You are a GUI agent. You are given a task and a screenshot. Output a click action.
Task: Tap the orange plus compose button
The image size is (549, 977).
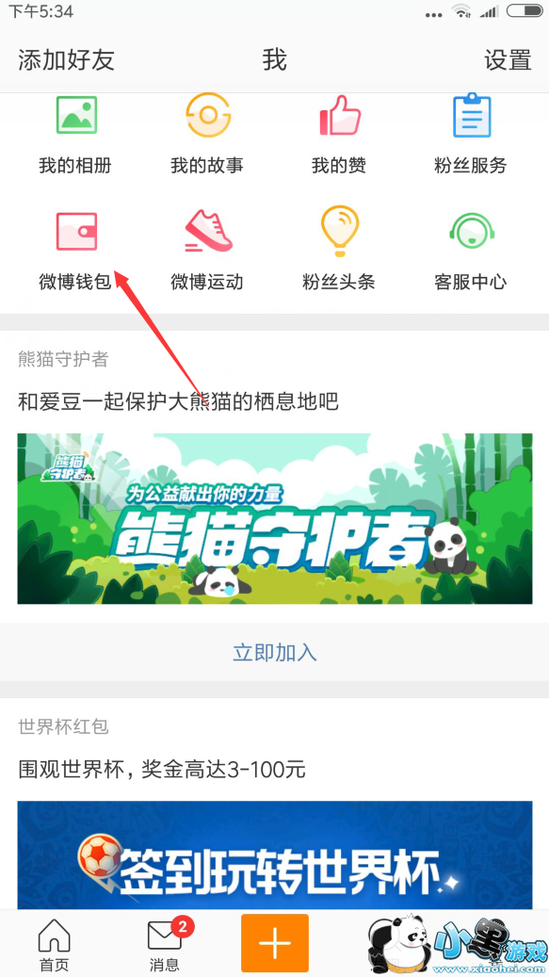(x=275, y=943)
